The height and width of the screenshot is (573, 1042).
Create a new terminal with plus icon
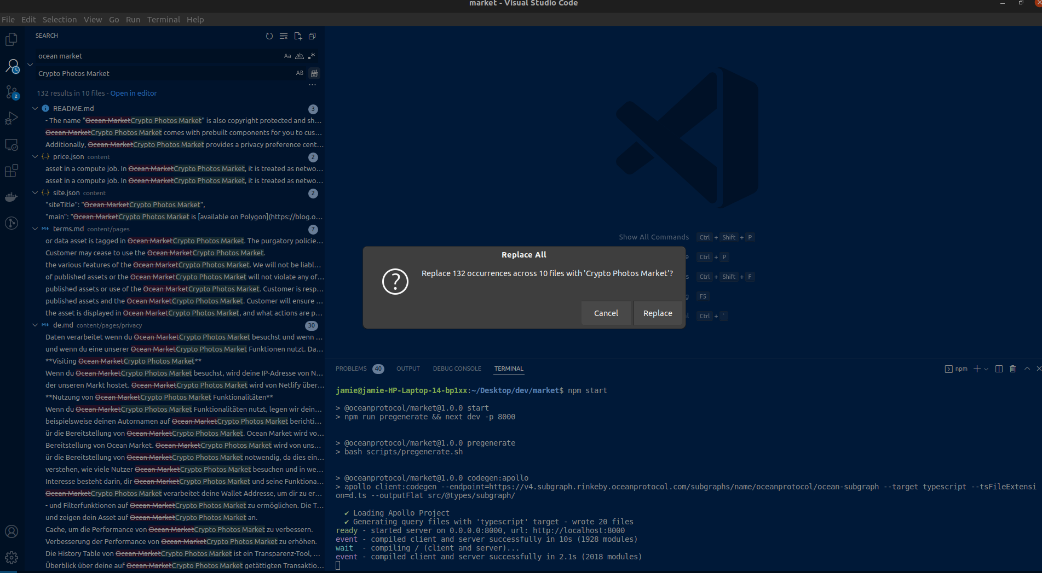(x=977, y=369)
